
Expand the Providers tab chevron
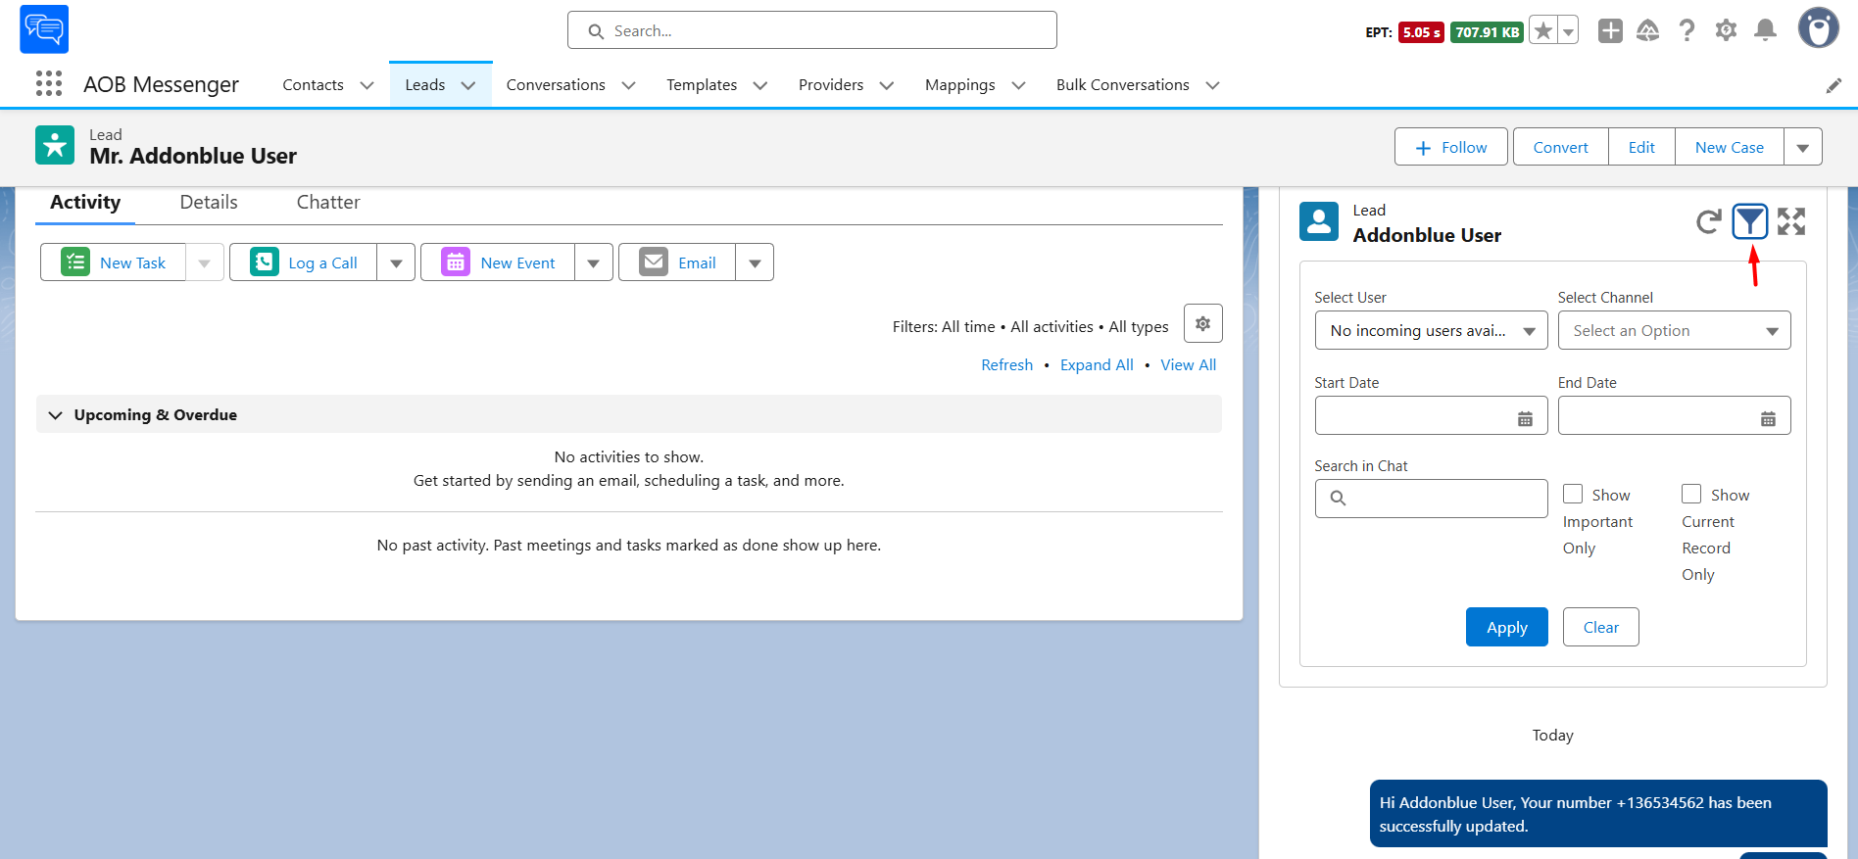point(887,85)
